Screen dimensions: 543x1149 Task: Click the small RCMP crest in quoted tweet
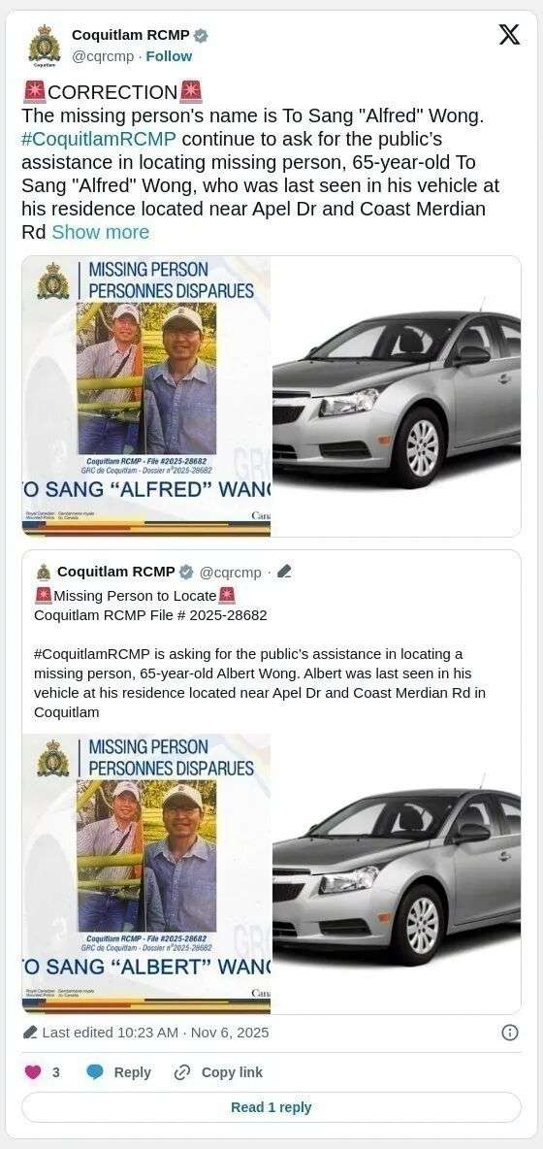tap(44, 572)
